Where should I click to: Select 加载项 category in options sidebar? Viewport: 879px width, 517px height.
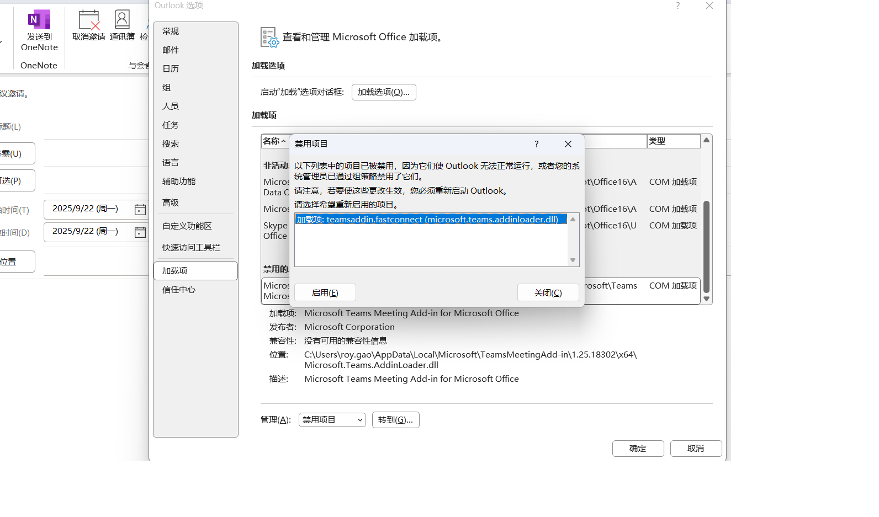pyautogui.click(x=195, y=271)
